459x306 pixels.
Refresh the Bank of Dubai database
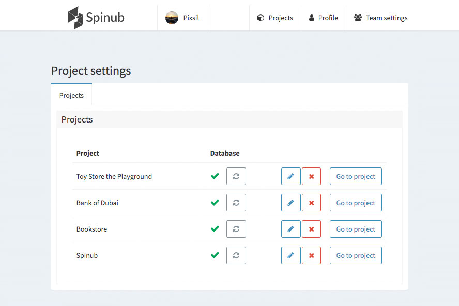[x=236, y=203]
